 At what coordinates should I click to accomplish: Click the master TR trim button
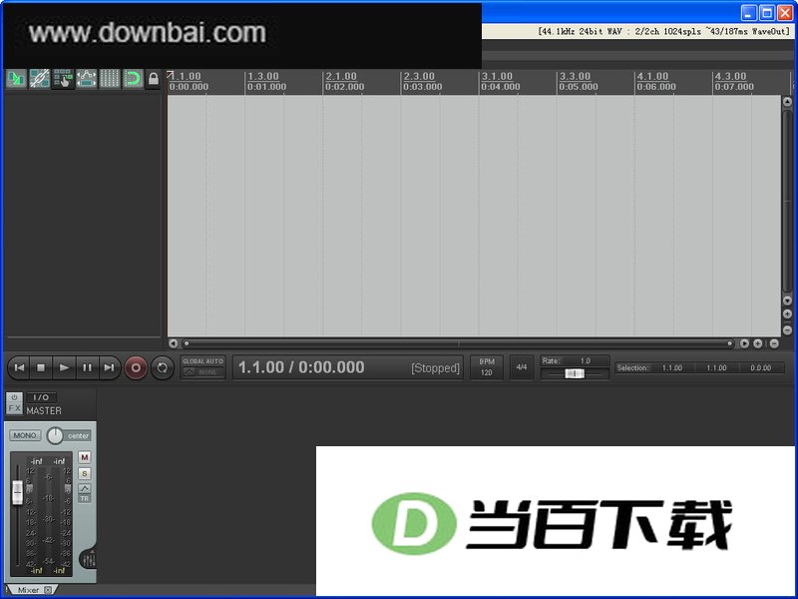coord(85,498)
